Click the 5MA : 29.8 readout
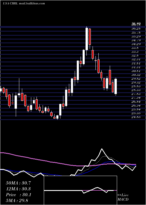Viewport: 146px width, 205px height. (17, 201)
